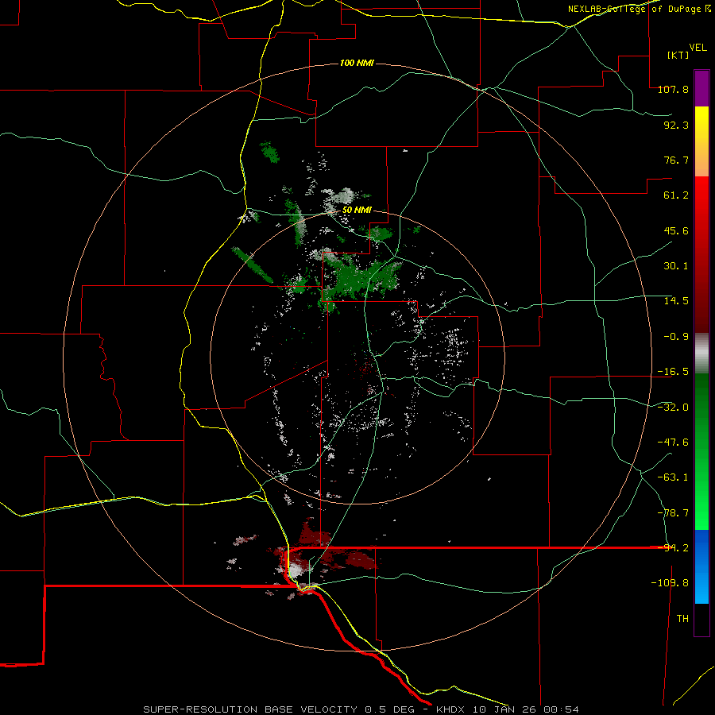Click the NEXLAB-College of DuPage credit text

(640, 9)
